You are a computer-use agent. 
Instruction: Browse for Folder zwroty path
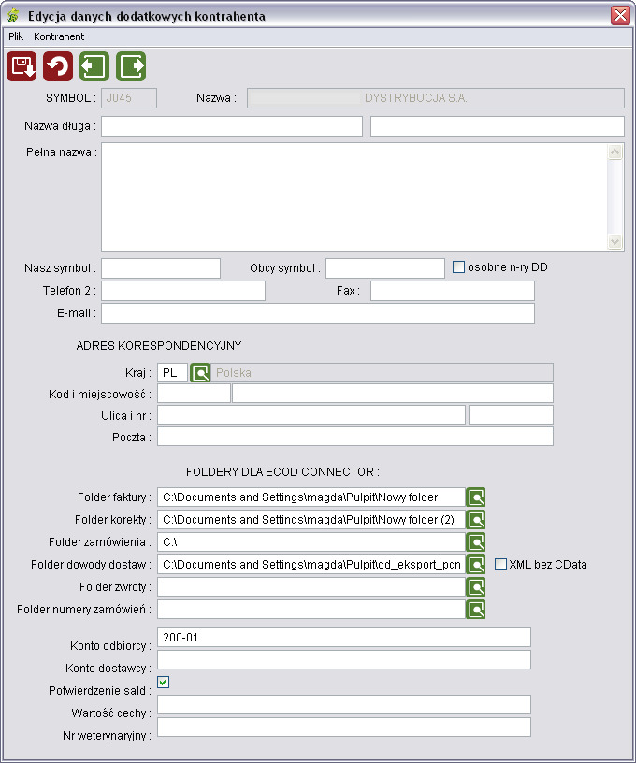point(476,587)
